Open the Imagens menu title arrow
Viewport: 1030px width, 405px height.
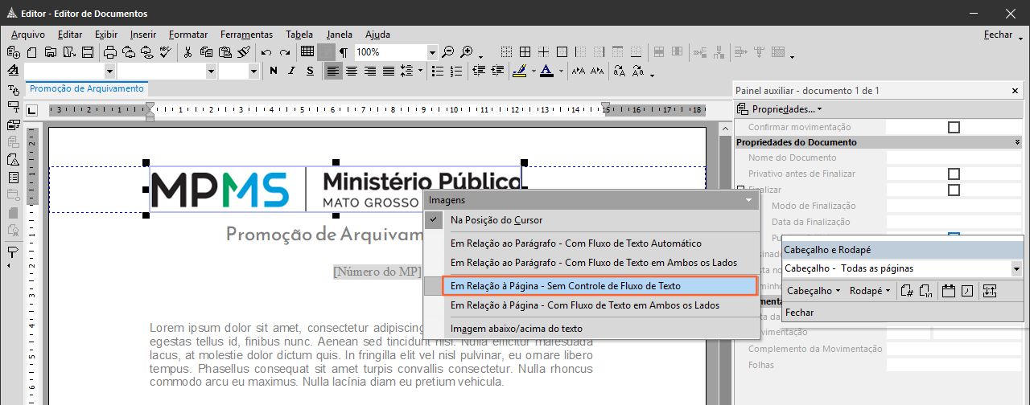(750, 200)
